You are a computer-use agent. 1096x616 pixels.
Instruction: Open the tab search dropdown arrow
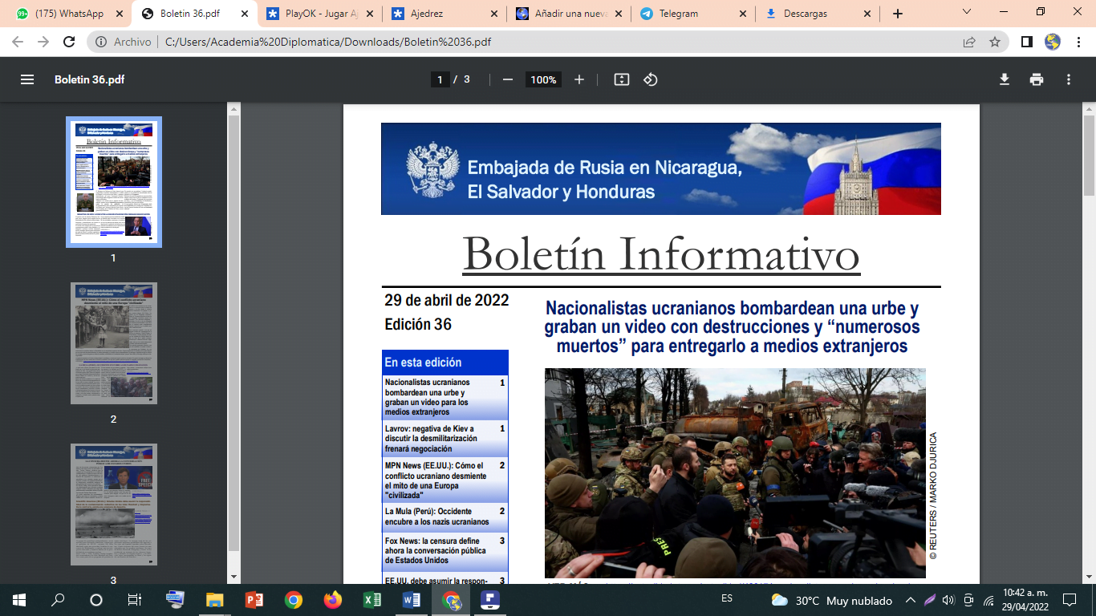tap(967, 12)
